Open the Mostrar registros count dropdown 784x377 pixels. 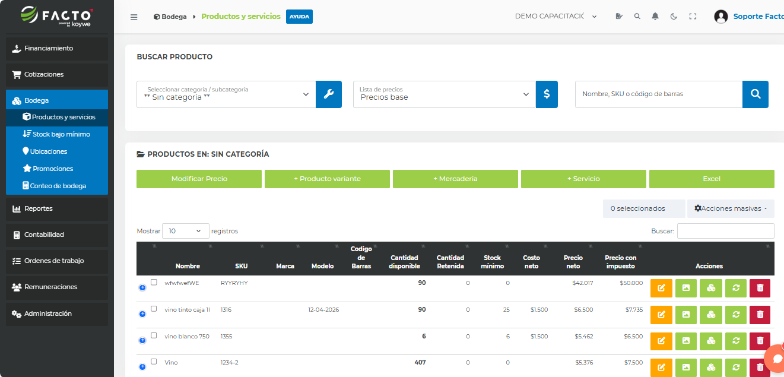click(186, 231)
